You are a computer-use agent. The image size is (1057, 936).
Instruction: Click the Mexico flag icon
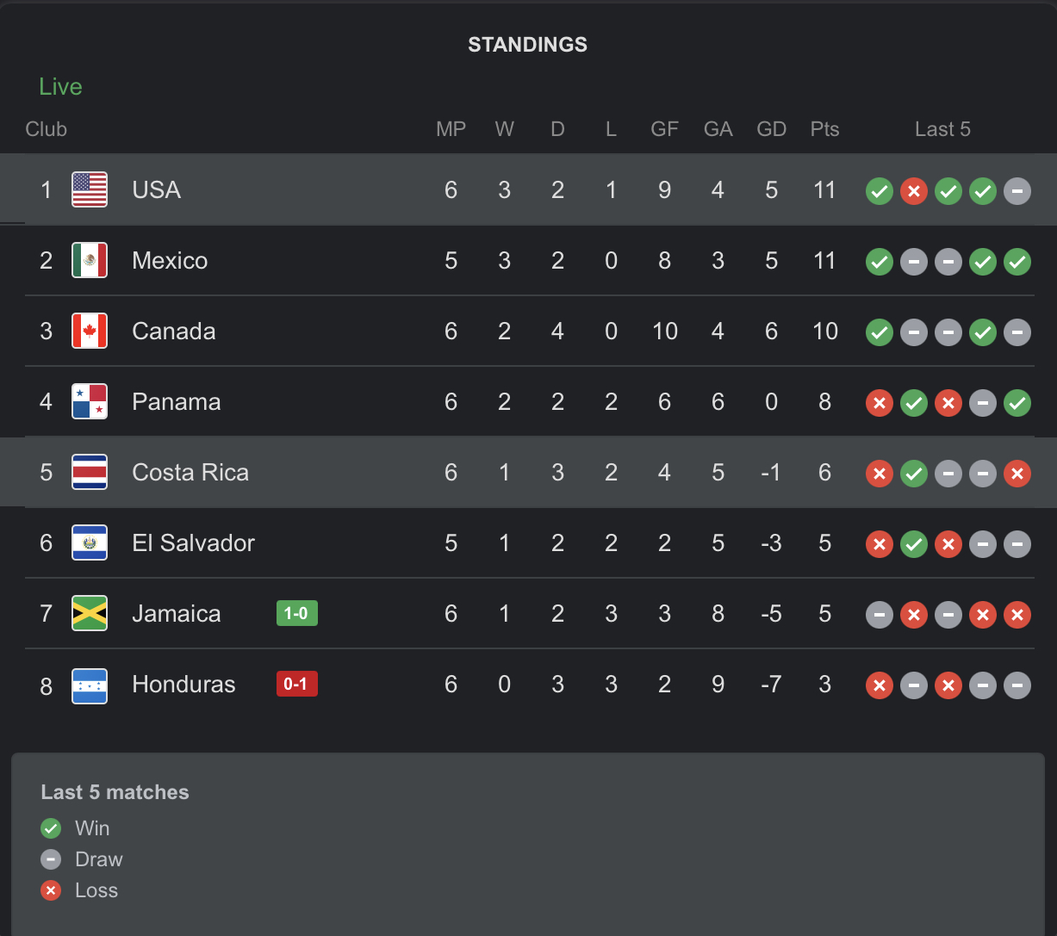tap(90, 260)
